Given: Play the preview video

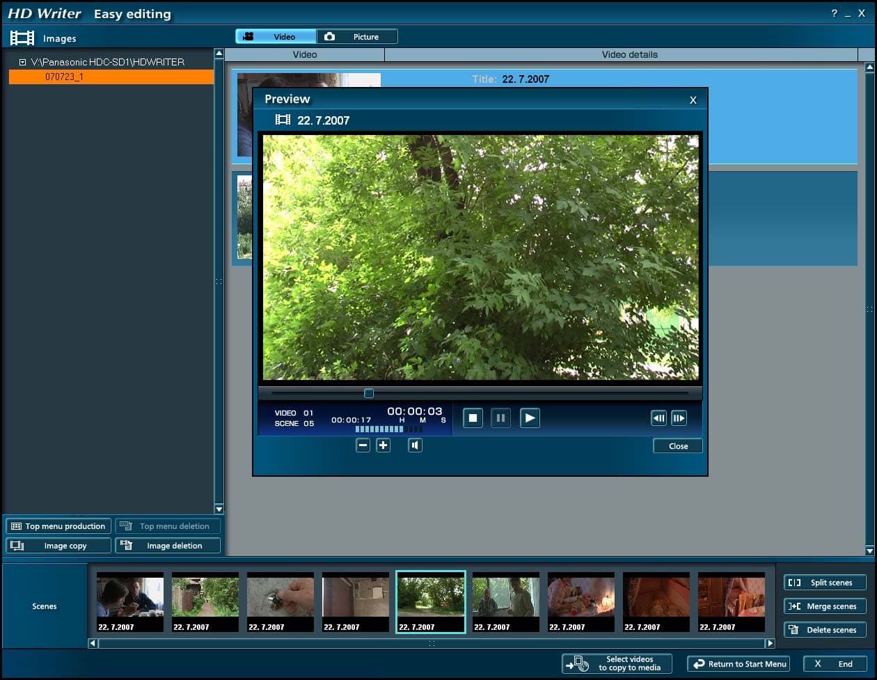Looking at the screenshot, I should click(530, 418).
